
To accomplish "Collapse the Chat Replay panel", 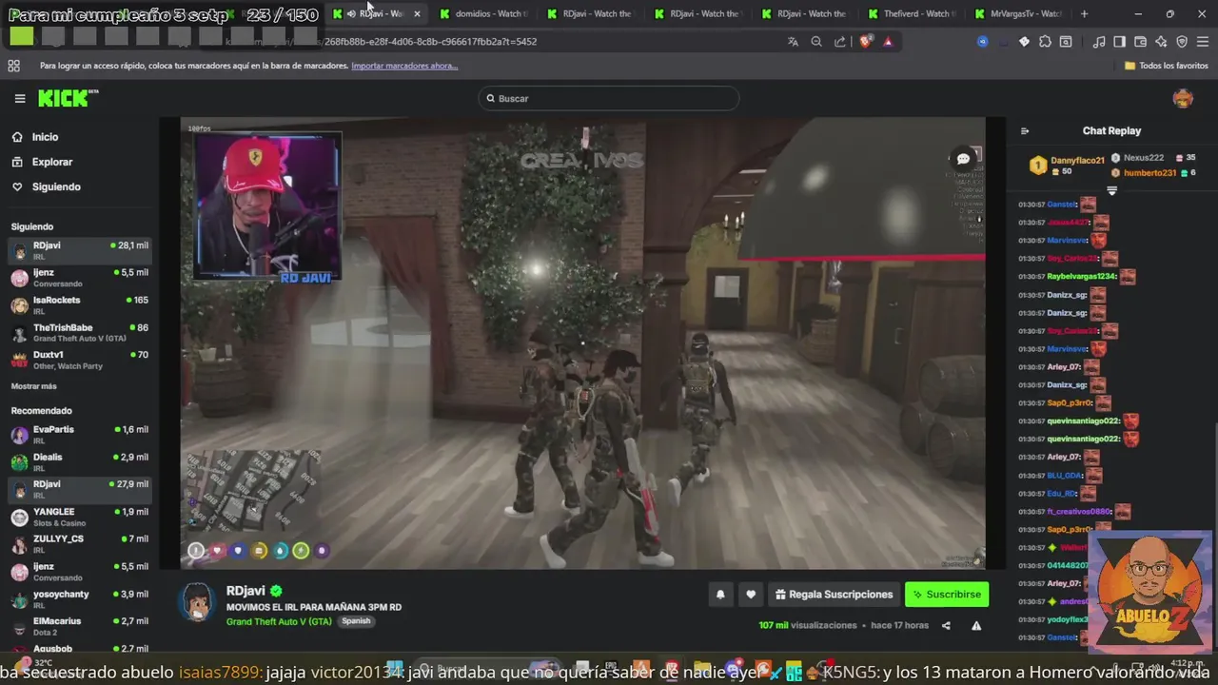I will pos(1025,131).
